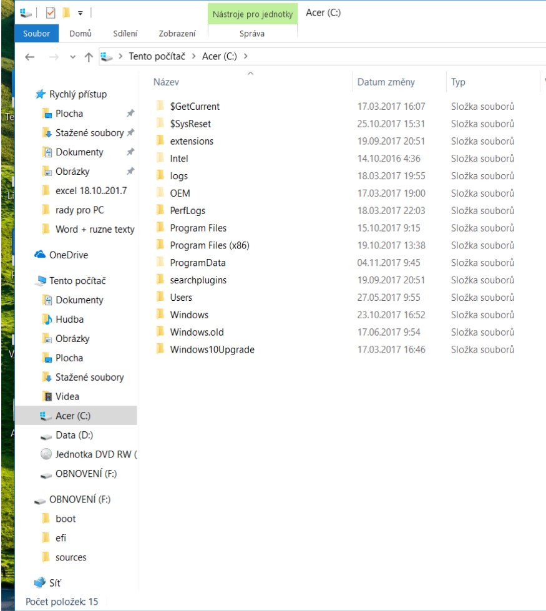The height and width of the screenshot is (611, 546).
Task: Open the recent locations dropdown chevron
Action: 72,57
